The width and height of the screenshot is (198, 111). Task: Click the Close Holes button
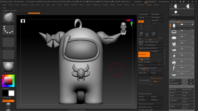(157, 17)
